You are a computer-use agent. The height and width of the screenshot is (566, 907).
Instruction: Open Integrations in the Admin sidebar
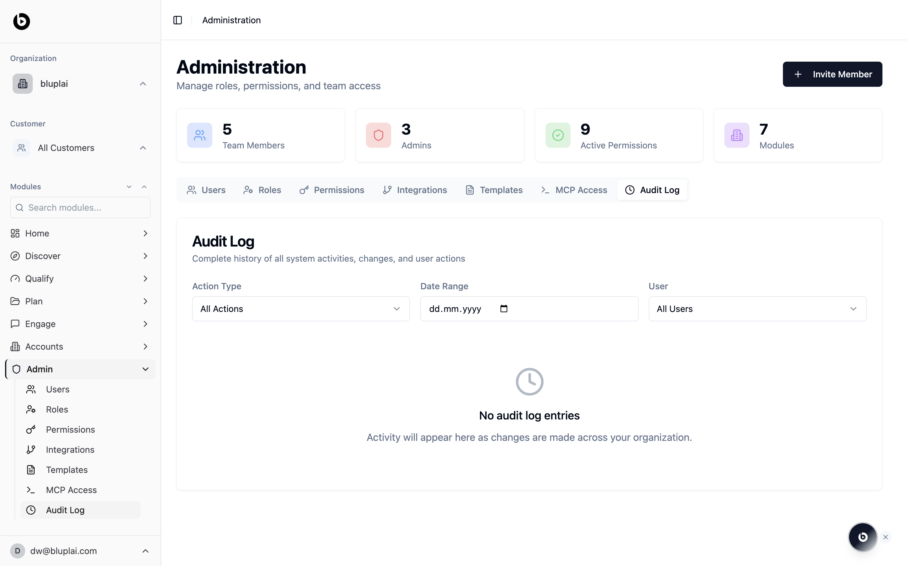[x=70, y=450]
